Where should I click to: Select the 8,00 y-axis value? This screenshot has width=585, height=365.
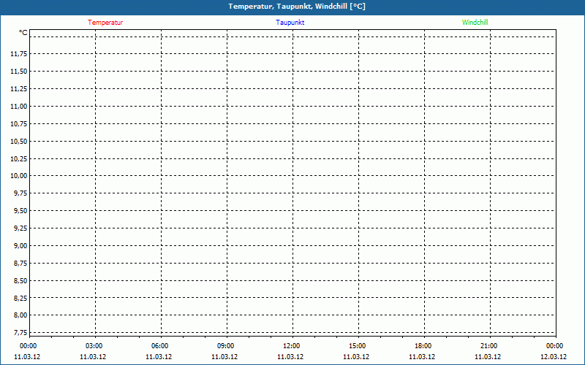[20, 315]
